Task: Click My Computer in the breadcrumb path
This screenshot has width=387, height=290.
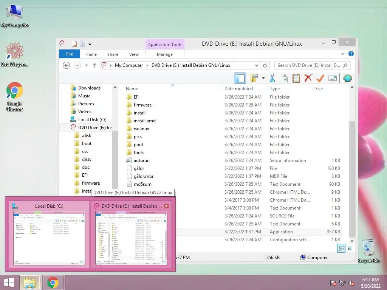Action: tap(129, 65)
